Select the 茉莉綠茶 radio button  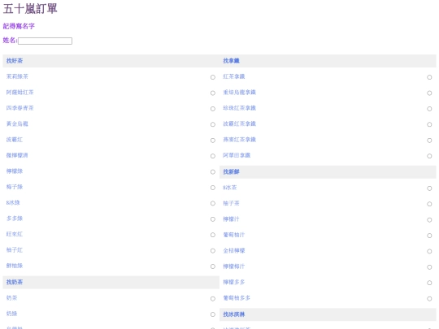[213, 77]
